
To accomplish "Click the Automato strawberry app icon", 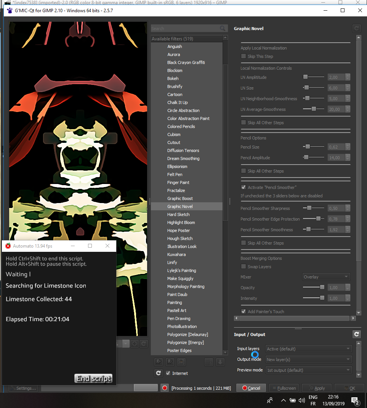I will pyautogui.click(x=8, y=246).
